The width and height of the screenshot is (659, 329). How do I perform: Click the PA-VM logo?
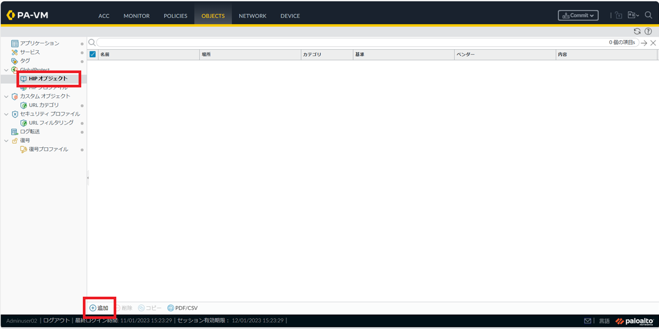[27, 15]
